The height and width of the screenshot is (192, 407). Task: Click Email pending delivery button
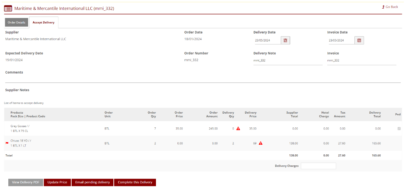(x=92, y=182)
